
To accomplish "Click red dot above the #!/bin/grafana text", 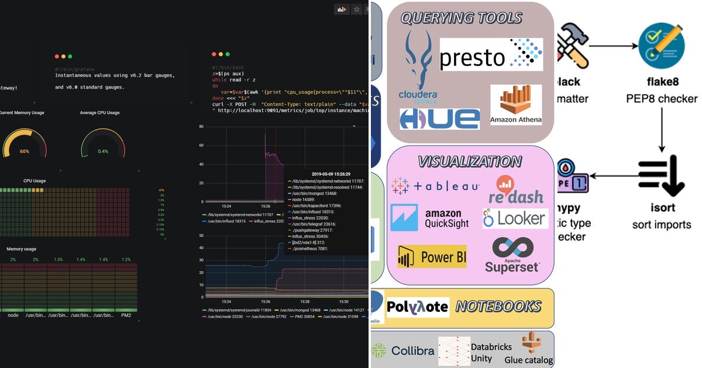I will click(57, 56).
